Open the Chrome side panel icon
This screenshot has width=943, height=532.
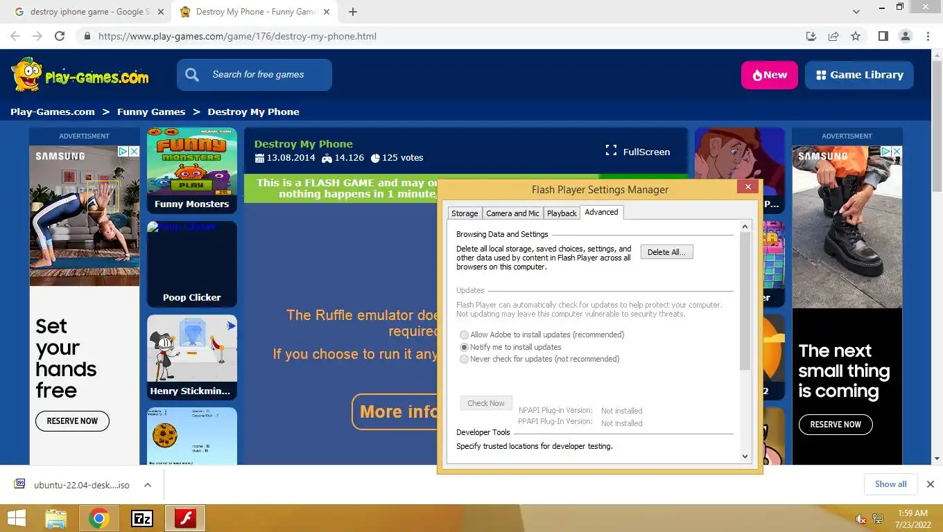(x=883, y=36)
